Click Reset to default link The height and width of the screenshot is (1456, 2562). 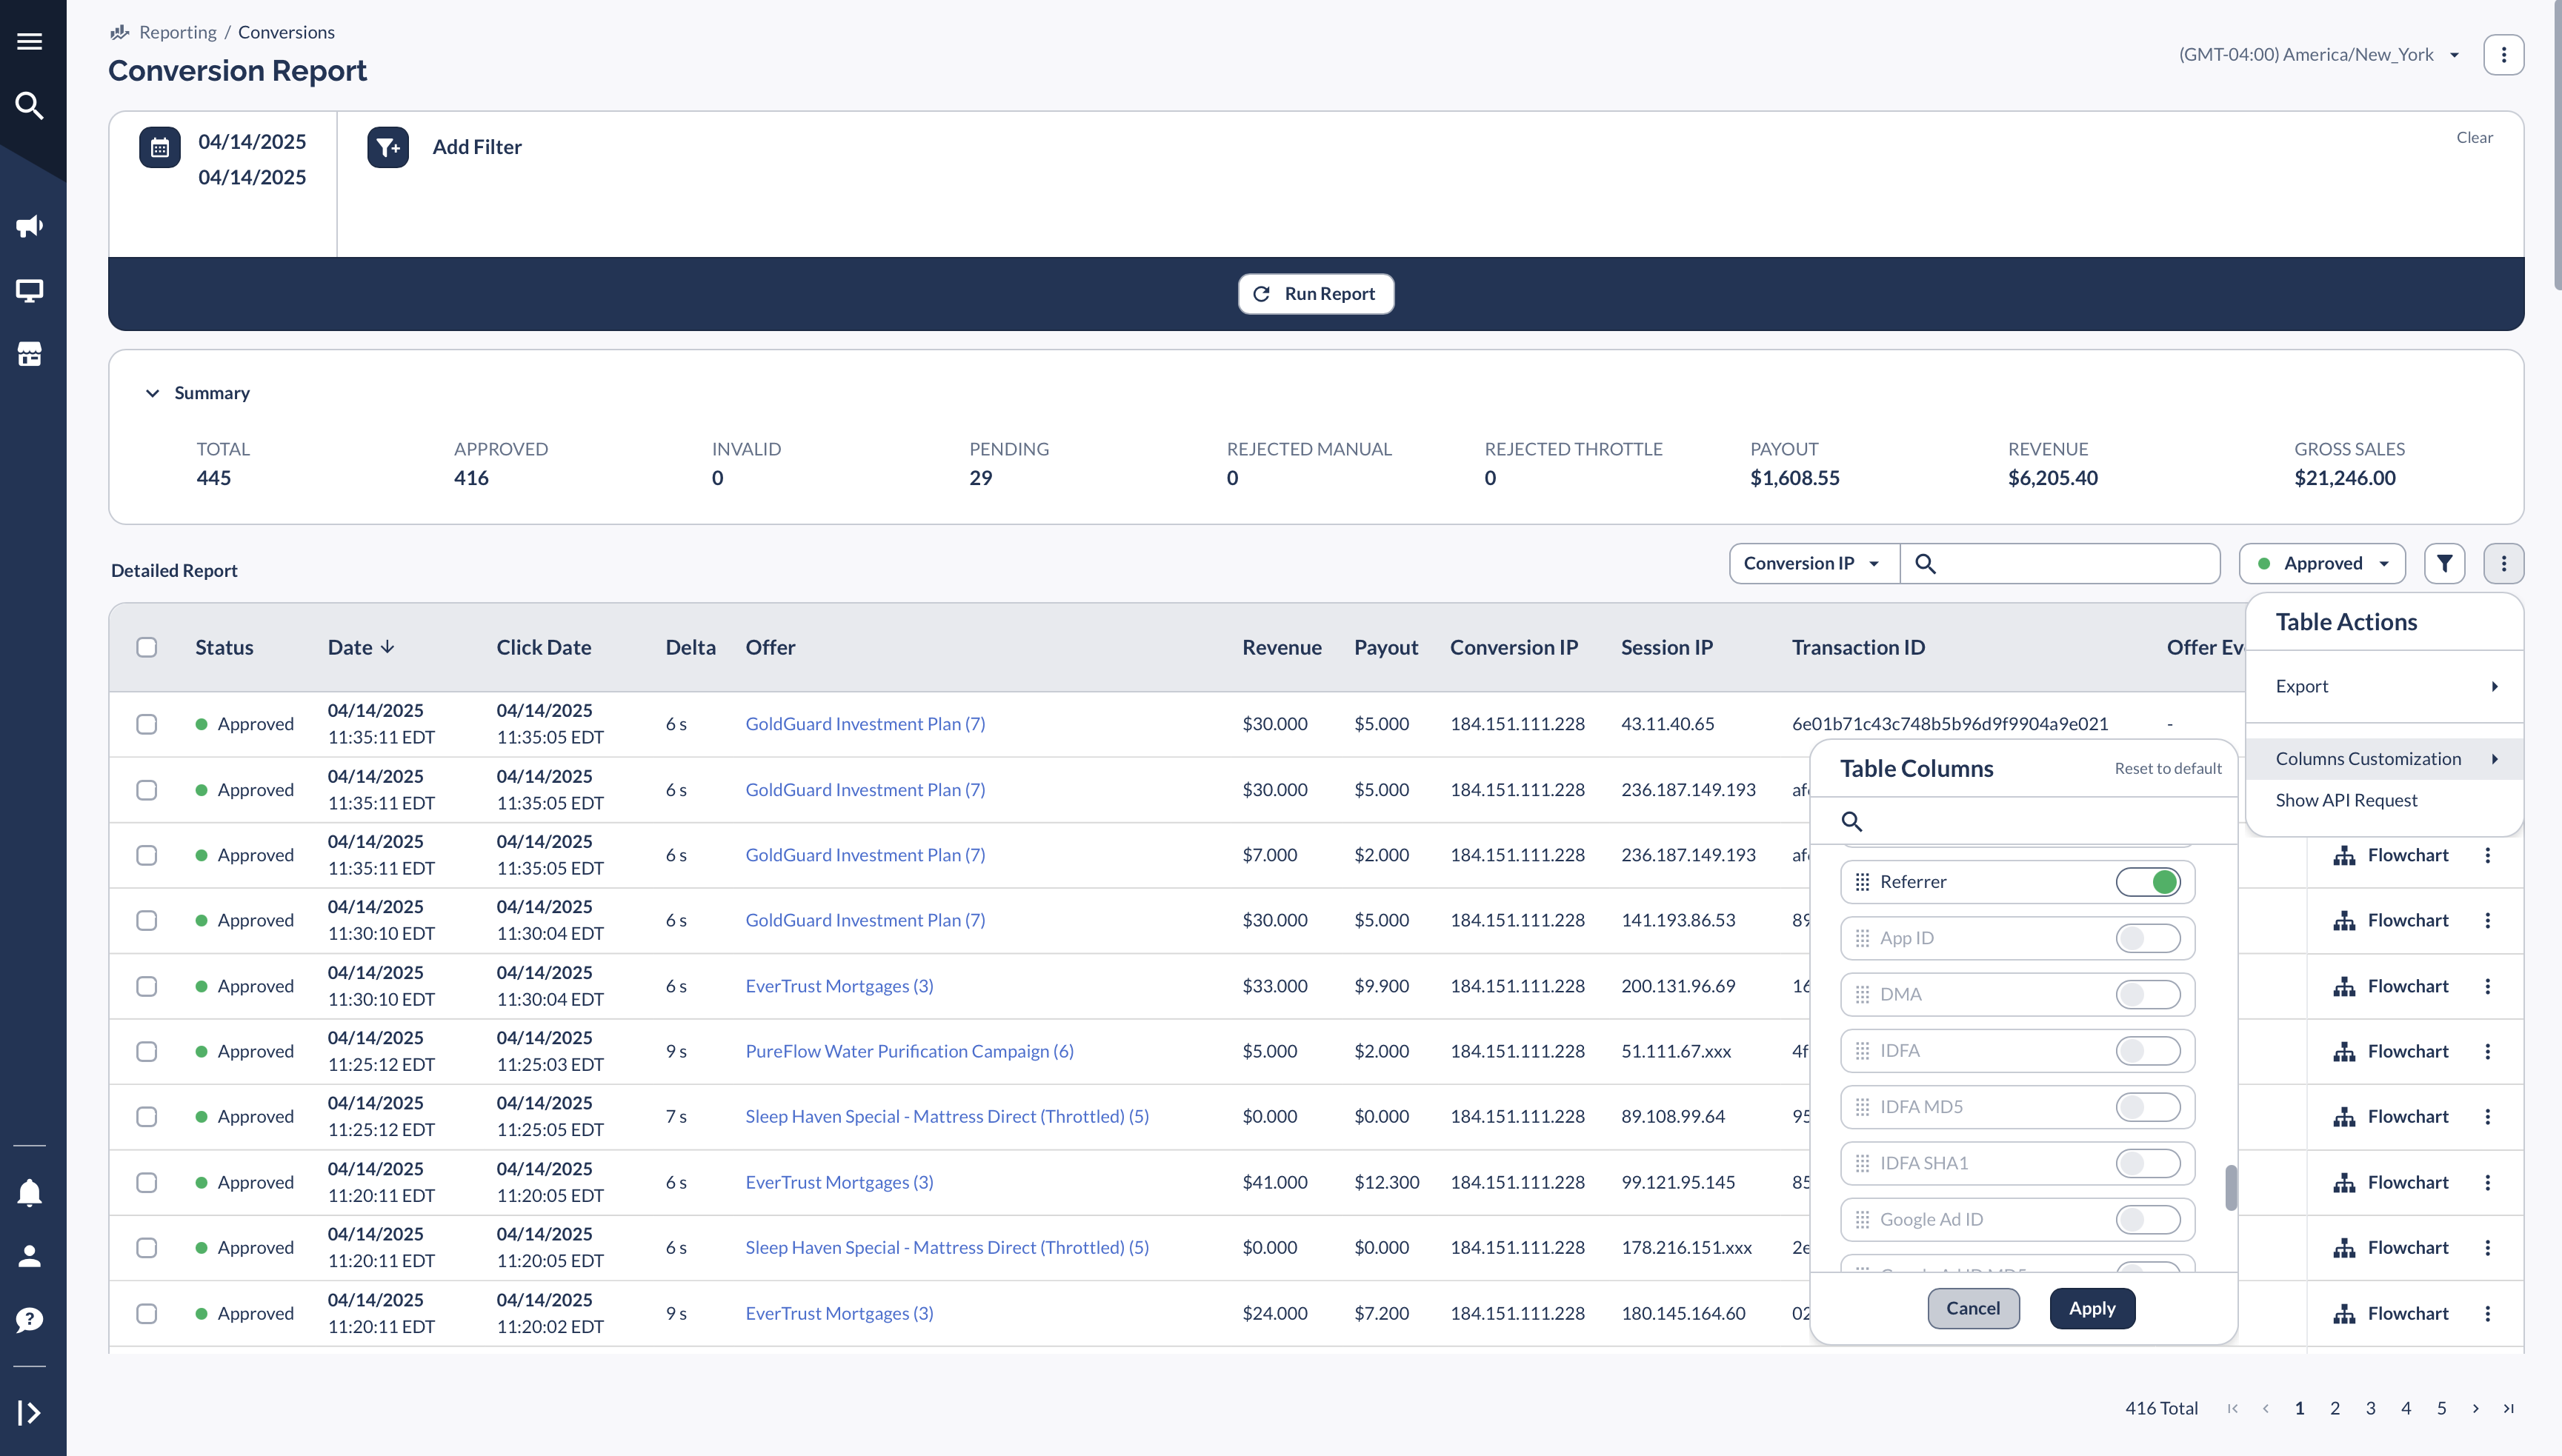[2168, 768]
